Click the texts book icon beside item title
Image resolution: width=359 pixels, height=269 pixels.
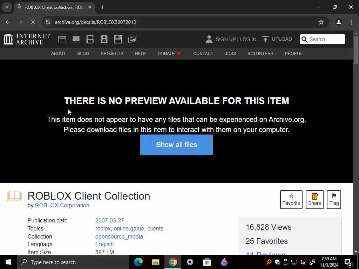pos(15,196)
